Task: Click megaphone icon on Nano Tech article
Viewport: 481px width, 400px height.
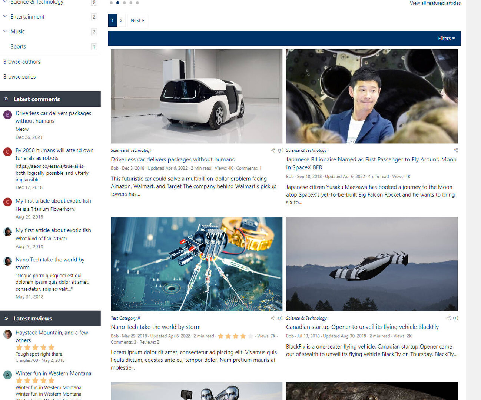Action: click(280, 318)
